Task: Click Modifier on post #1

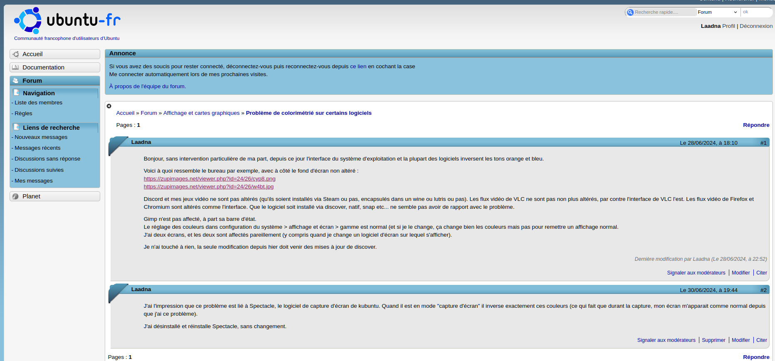Action: click(x=740, y=273)
